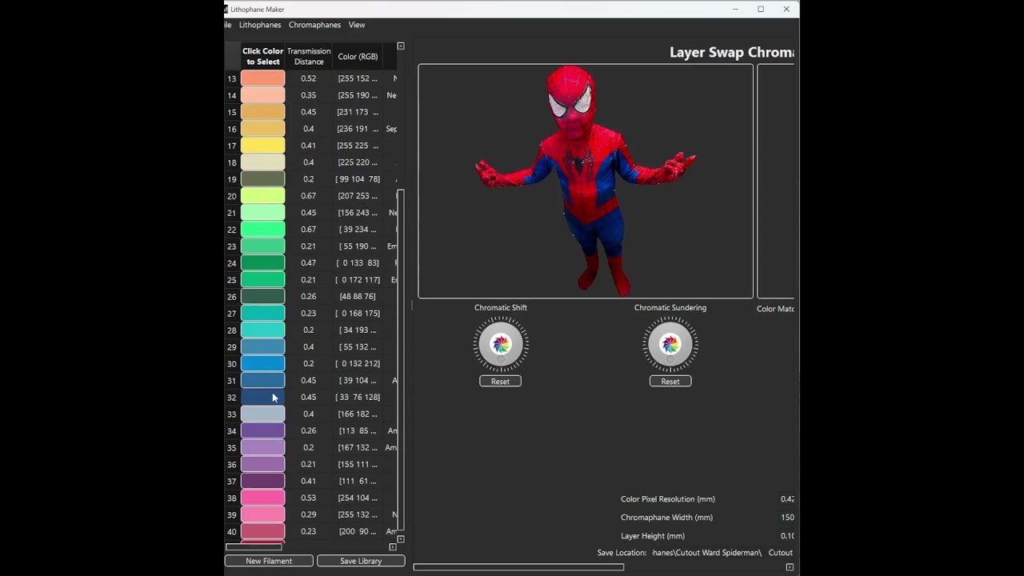Click the New Filament button

pos(269,561)
